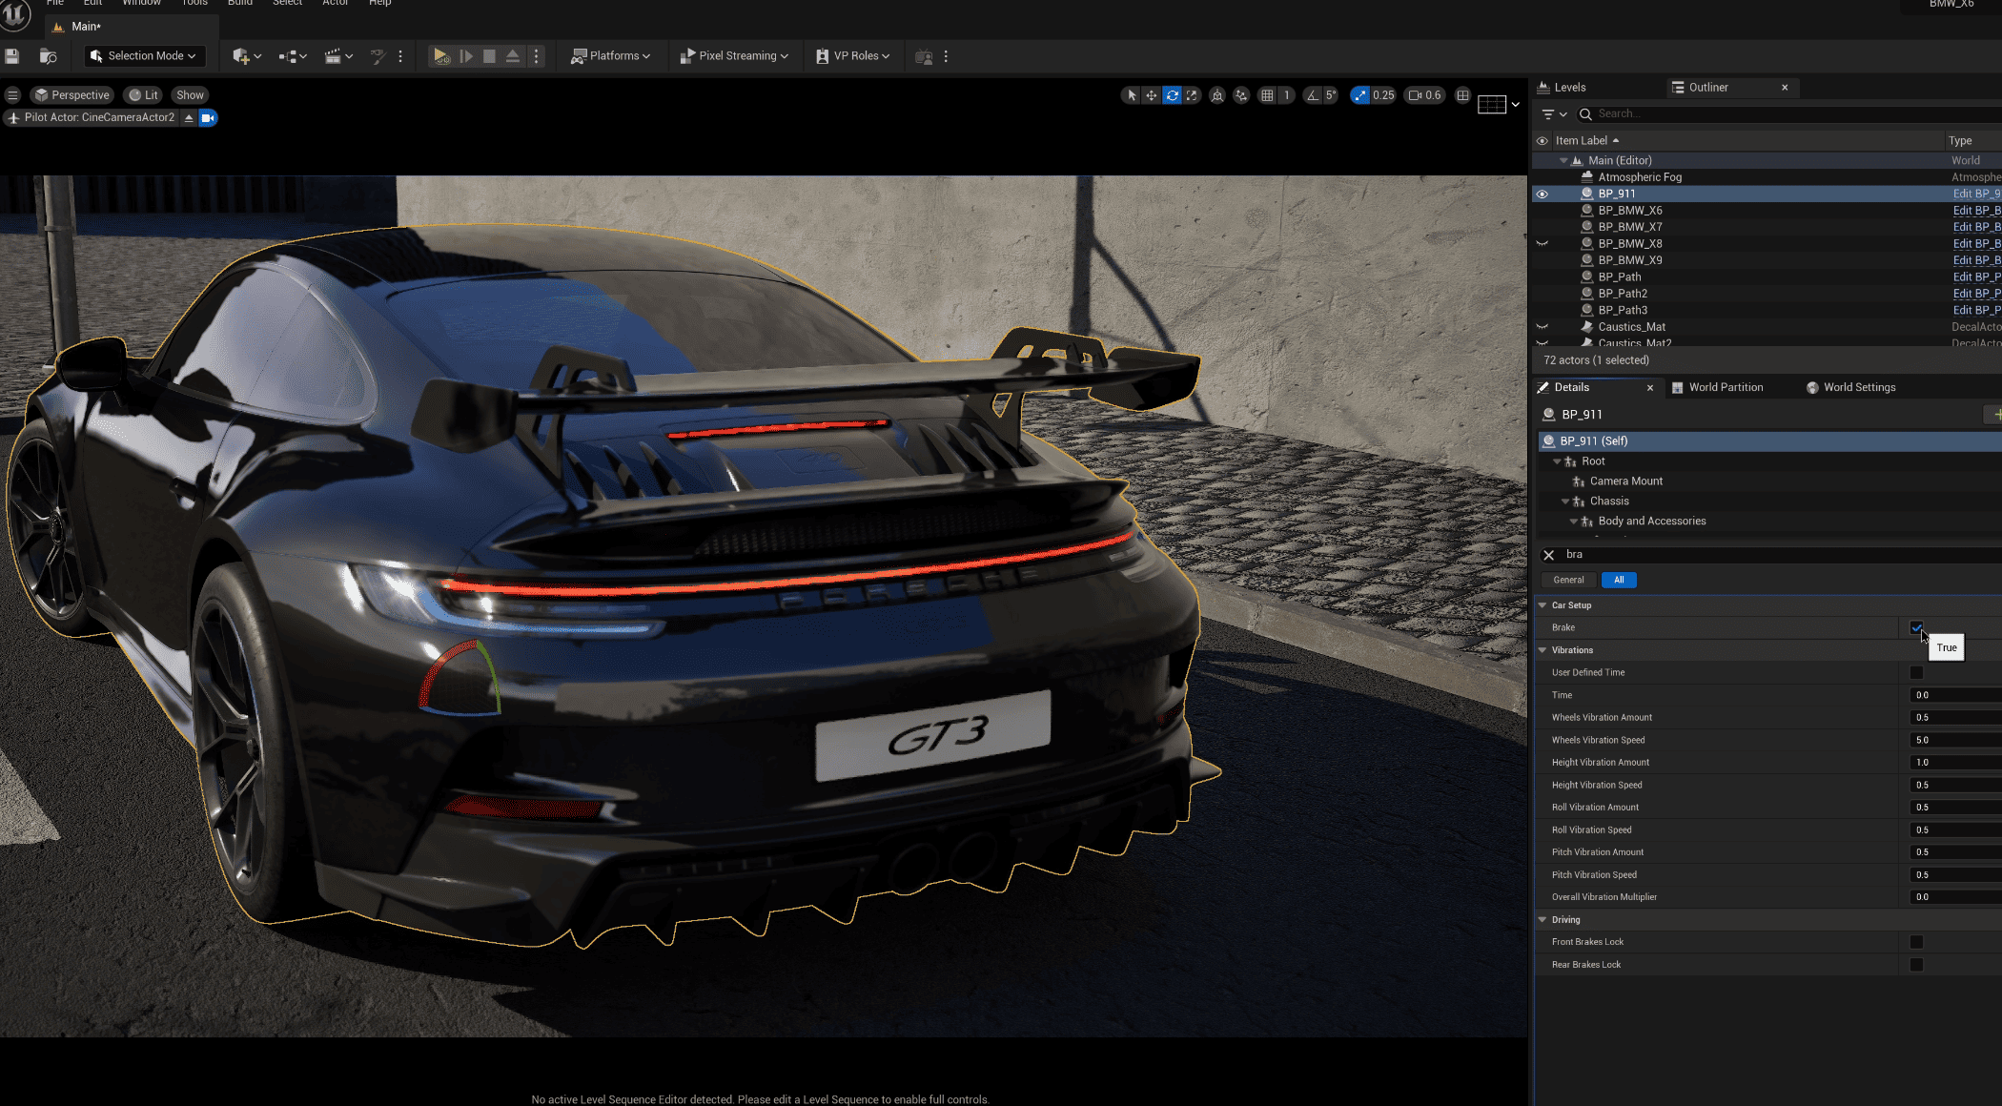Open the Selection Mode dropdown
The image size is (2002, 1106).
143,56
